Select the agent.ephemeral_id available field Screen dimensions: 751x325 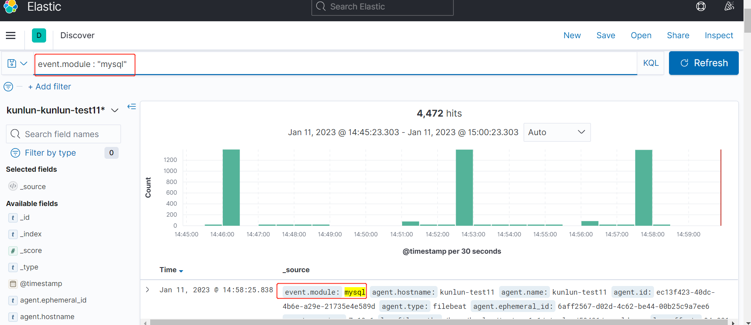pos(53,300)
